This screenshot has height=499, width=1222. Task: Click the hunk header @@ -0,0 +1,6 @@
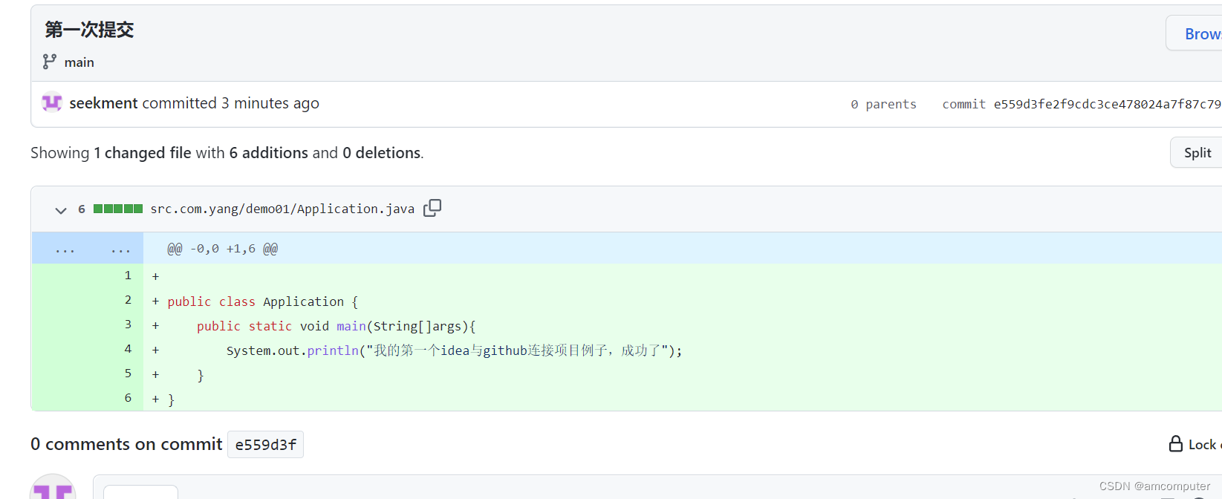pos(222,249)
